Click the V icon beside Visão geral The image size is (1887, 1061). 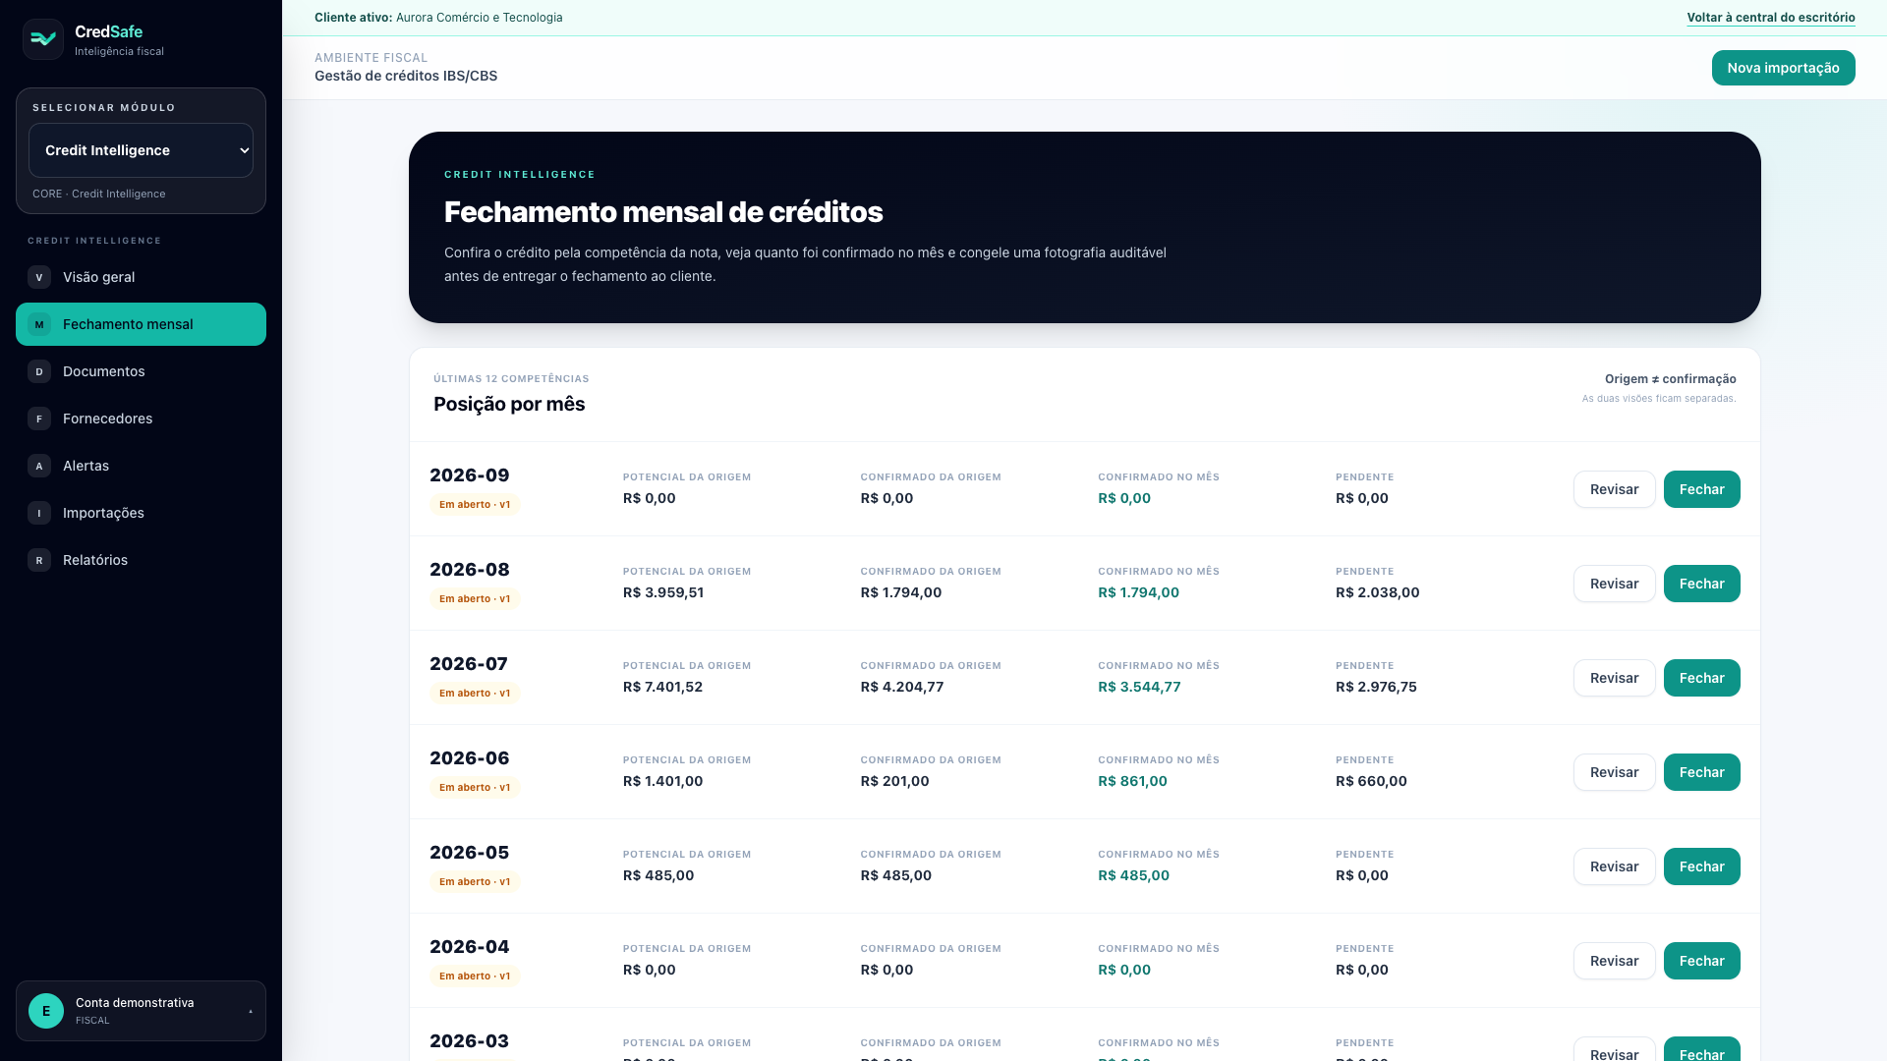(x=39, y=277)
